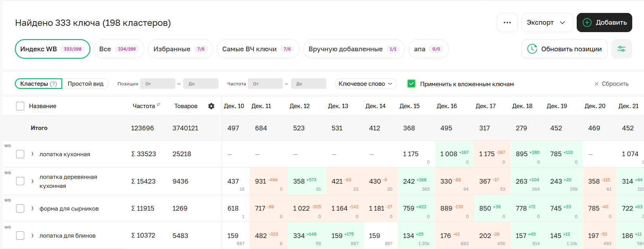Expand the форма для сырников cluster
This screenshot has height=249, width=644.
pyautogui.click(x=32, y=209)
